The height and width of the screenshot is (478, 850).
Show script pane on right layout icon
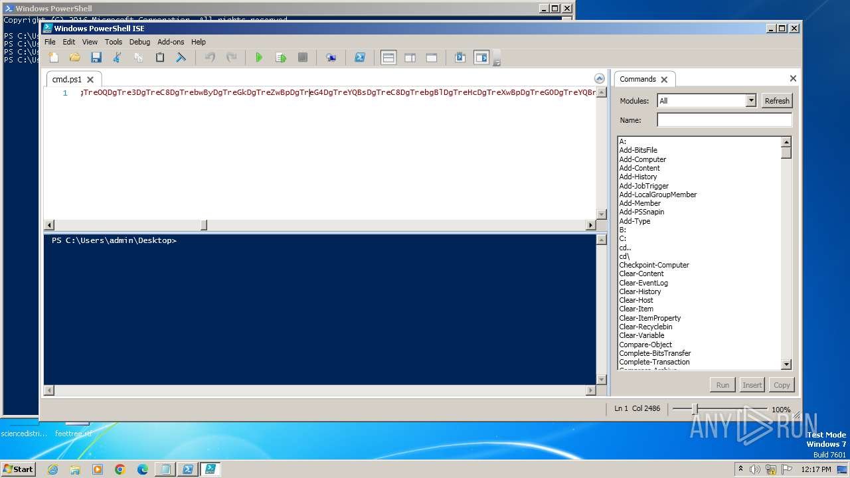click(x=410, y=58)
